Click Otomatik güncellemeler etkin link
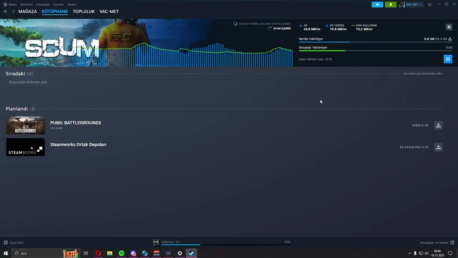Screen dimensions: 458x258 tap(423, 73)
